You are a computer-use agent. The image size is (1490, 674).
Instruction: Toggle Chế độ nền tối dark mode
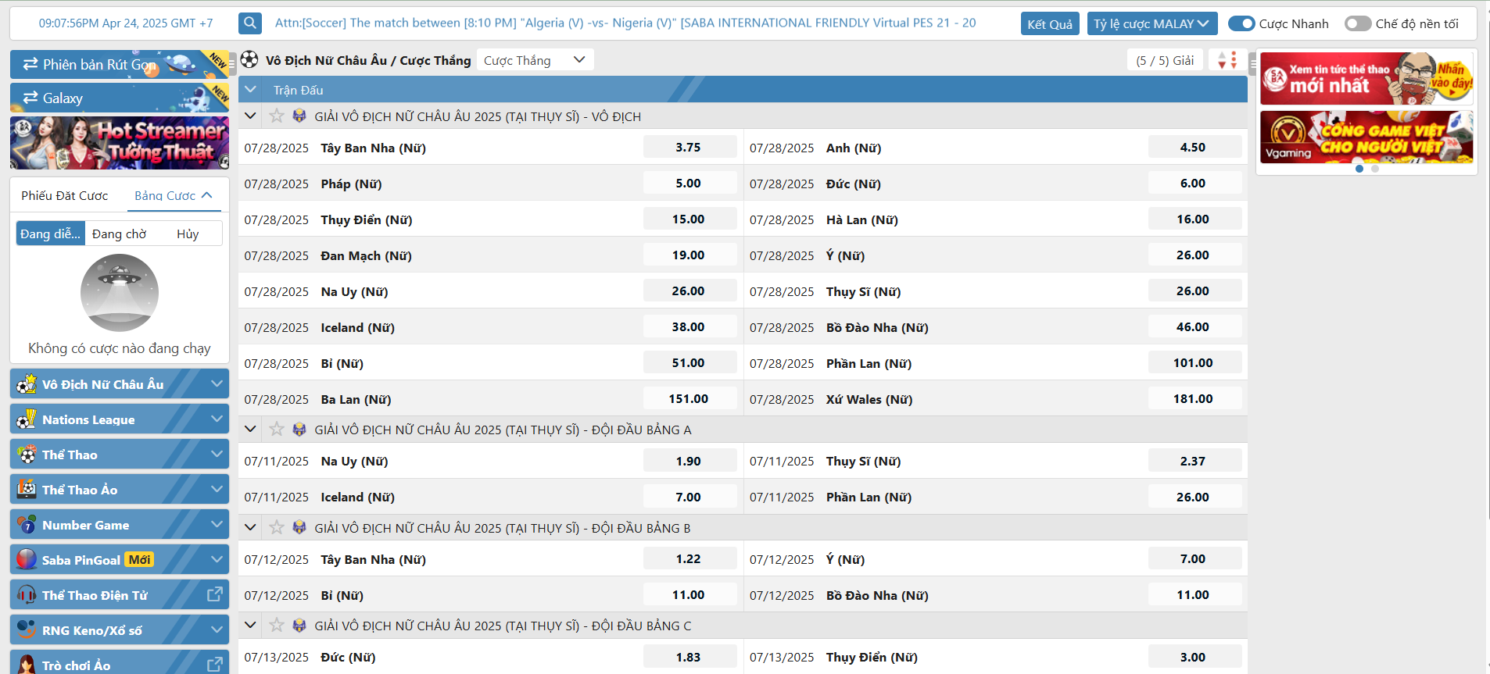coord(1358,23)
